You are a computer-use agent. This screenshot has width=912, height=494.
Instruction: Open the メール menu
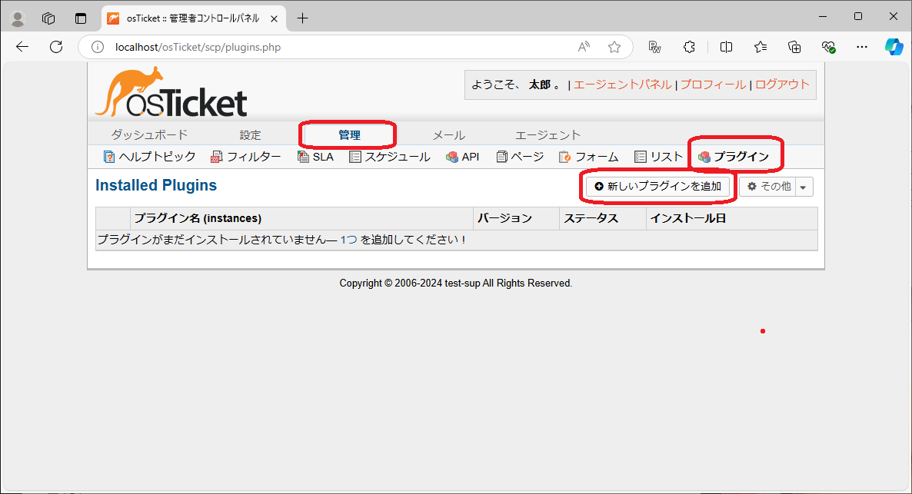coord(448,134)
